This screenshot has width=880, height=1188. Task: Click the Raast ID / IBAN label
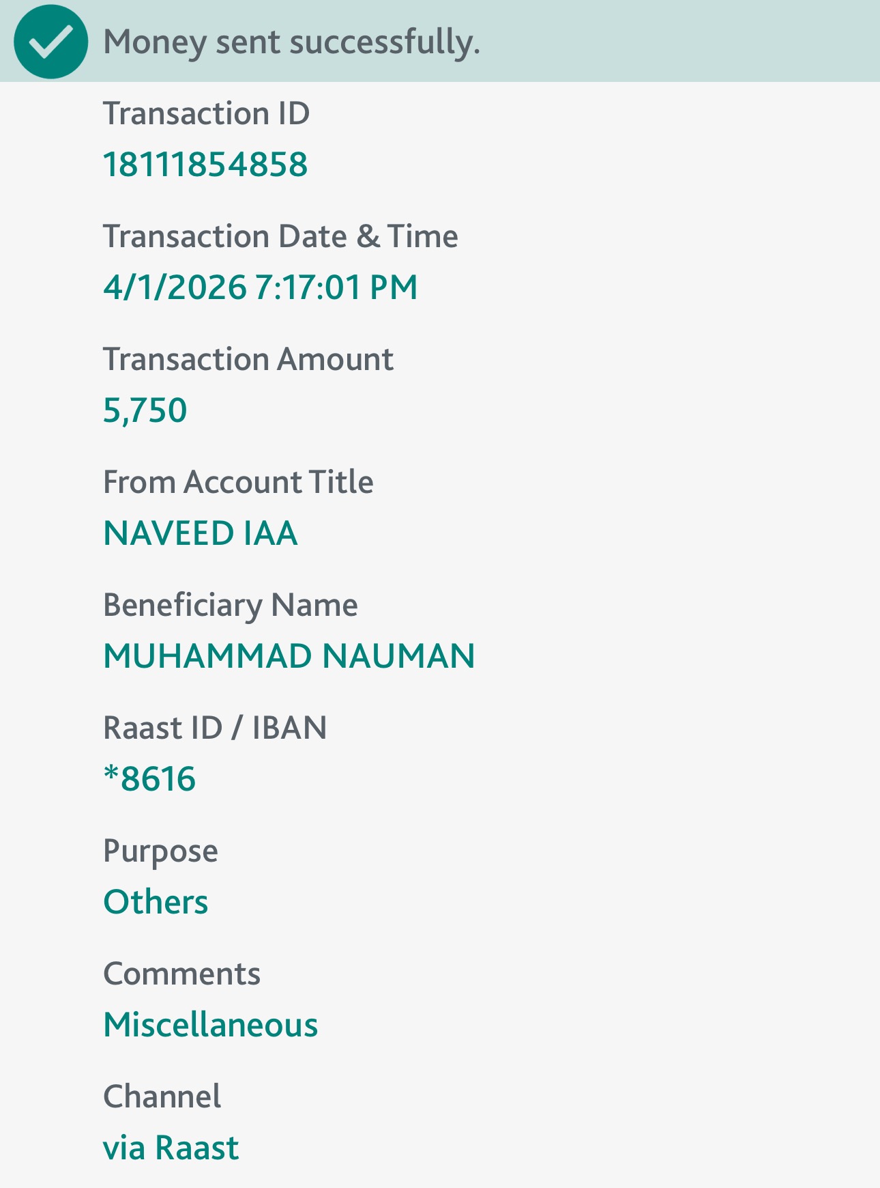point(215,728)
